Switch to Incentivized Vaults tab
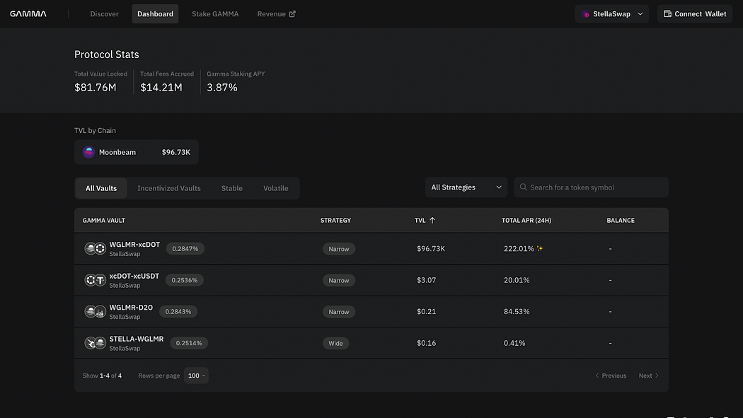The width and height of the screenshot is (743, 418). (x=169, y=188)
